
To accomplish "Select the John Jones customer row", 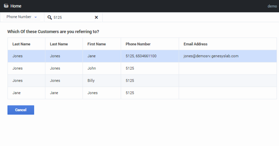I will click(142, 68).
